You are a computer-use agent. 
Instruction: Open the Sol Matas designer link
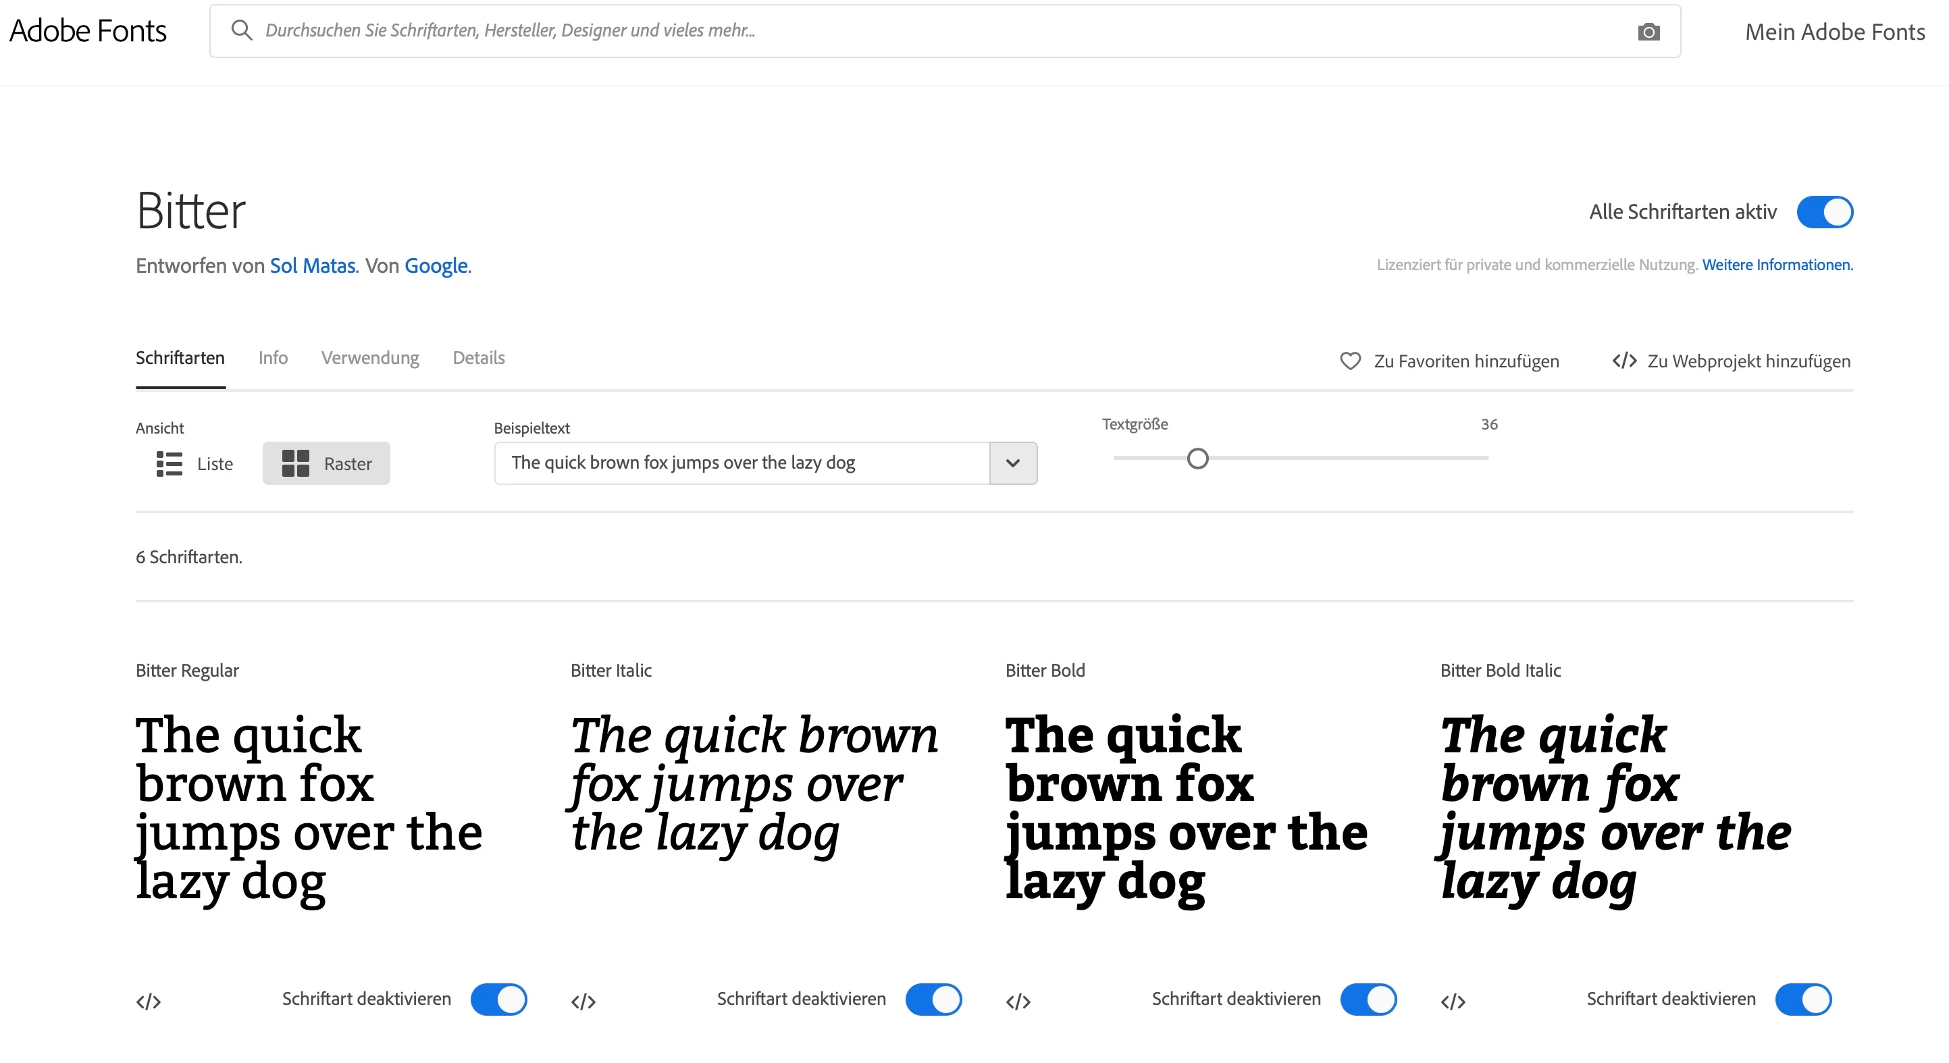(312, 265)
